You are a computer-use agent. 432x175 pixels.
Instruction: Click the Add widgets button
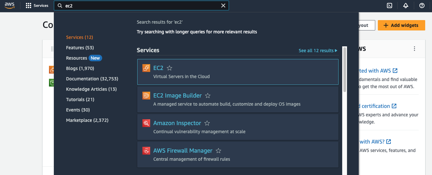tap(402, 25)
